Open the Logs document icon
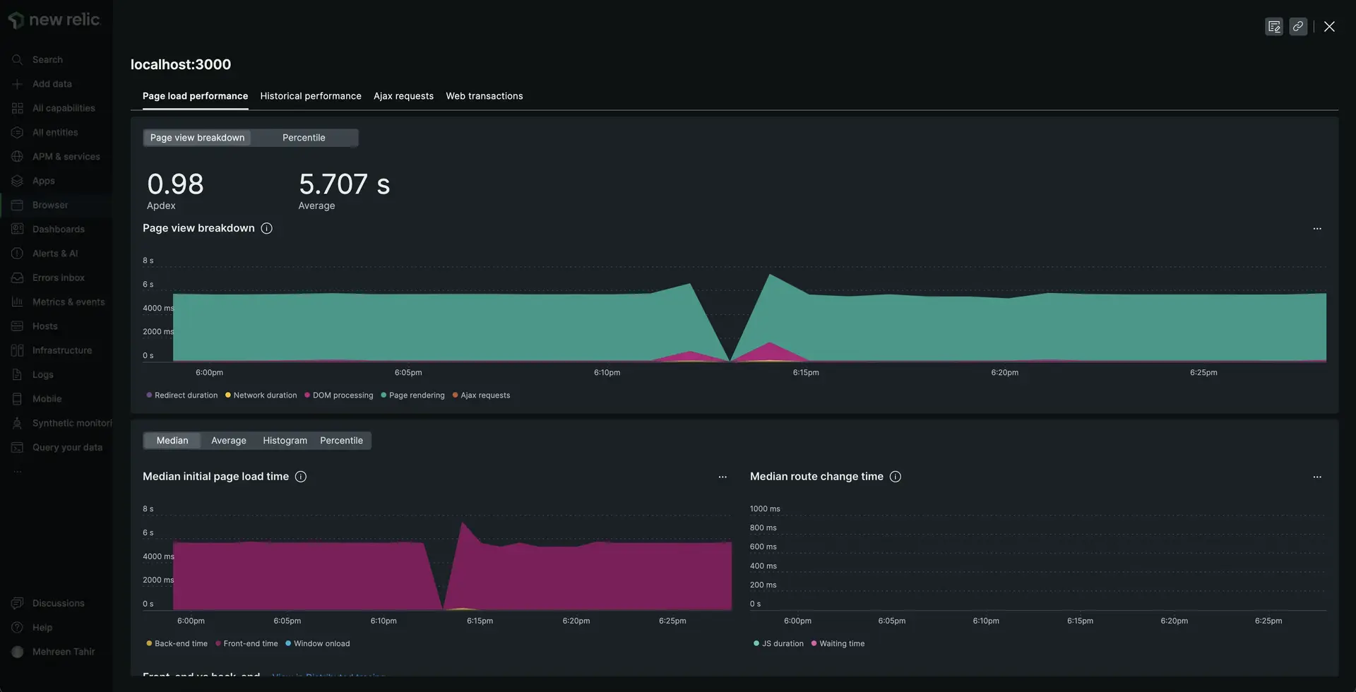Screen dimensions: 1356x692 18,375
